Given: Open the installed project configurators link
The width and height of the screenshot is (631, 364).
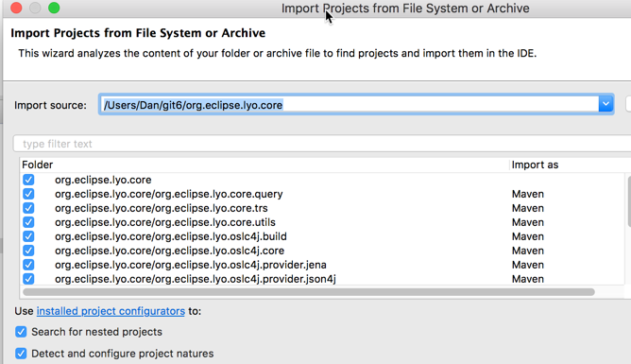Looking at the screenshot, I should tap(111, 311).
